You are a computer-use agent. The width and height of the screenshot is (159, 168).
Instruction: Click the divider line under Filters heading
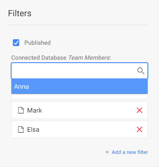click(78, 25)
